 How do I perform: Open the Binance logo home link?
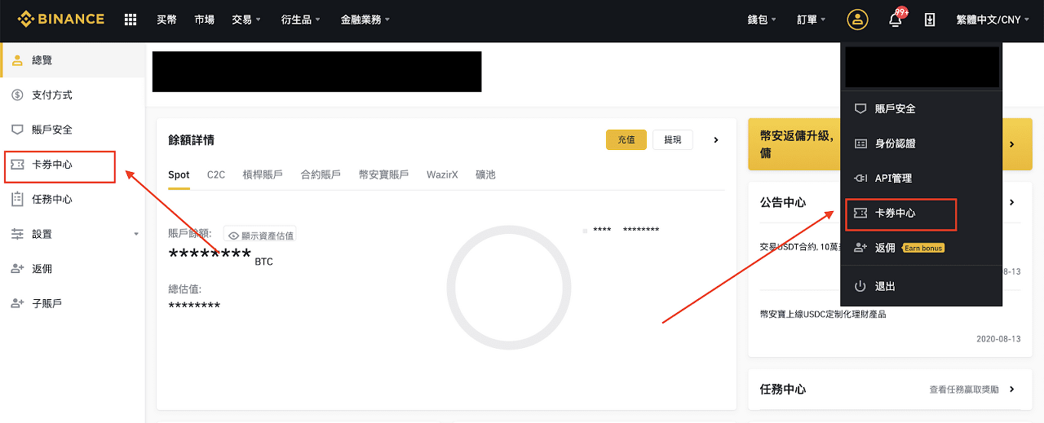click(61, 19)
